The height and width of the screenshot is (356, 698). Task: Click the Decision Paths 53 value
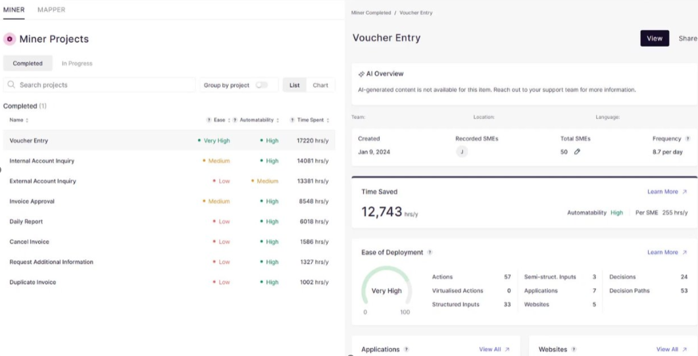coord(684,291)
